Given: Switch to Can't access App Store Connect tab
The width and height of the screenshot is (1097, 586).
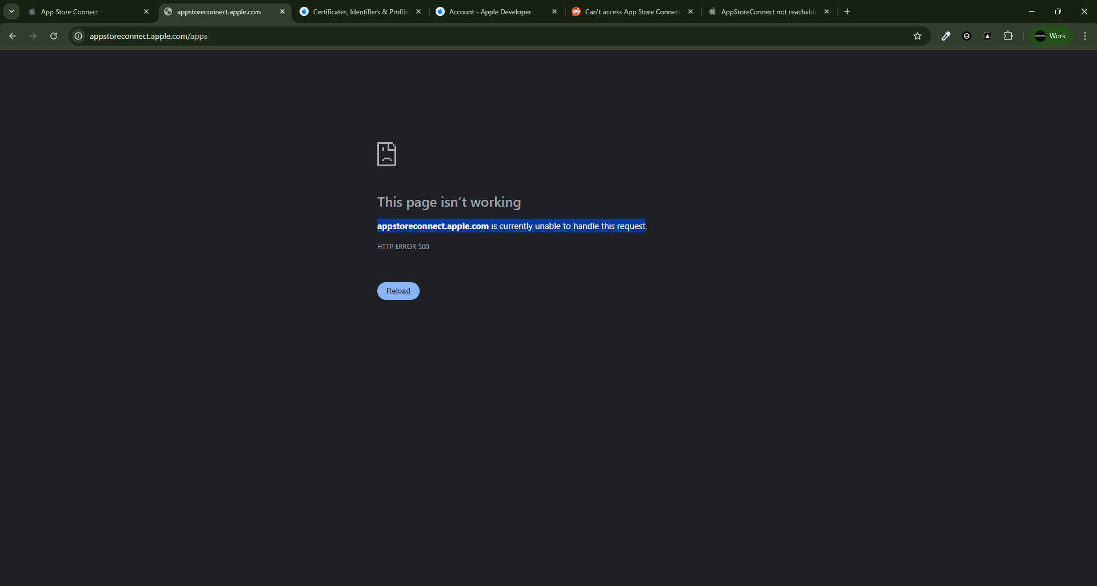Looking at the screenshot, I should [x=632, y=11].
